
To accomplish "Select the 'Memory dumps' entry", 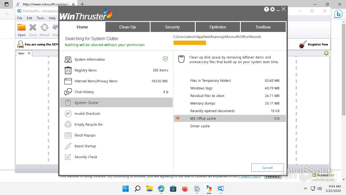I will [x=230, y=103].
